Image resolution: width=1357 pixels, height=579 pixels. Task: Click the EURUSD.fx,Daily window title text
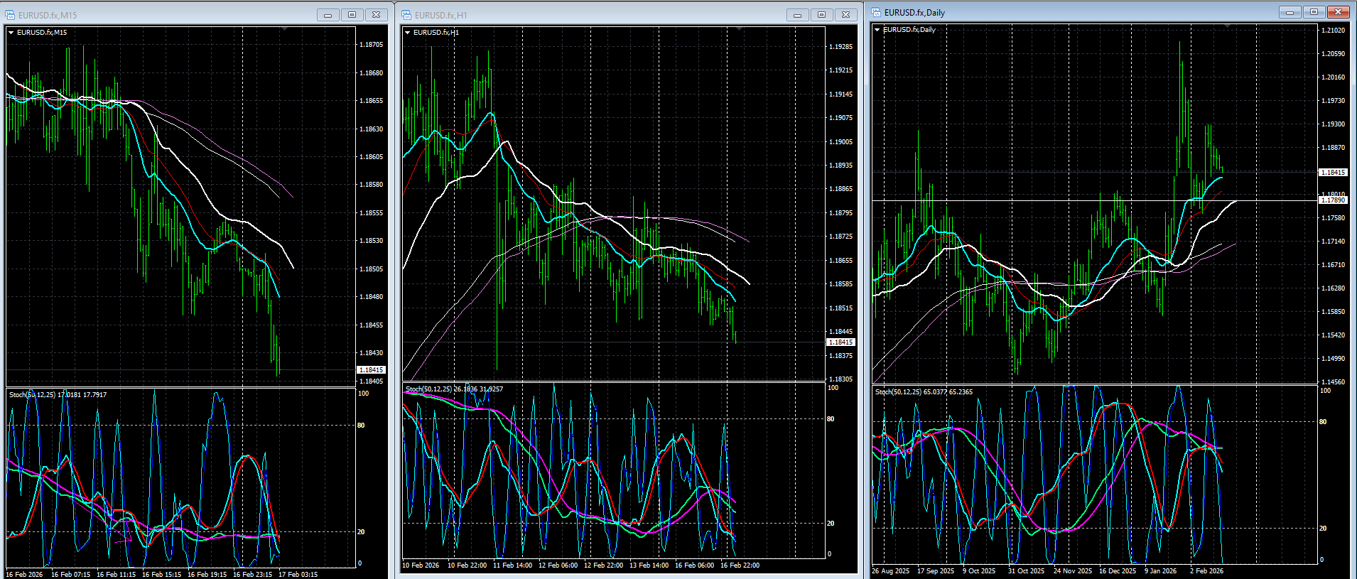(915, 12)
